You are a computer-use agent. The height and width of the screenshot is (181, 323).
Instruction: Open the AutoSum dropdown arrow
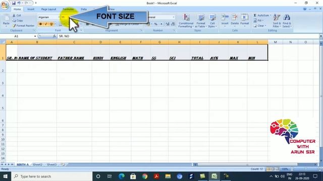[x=271, y=16]
